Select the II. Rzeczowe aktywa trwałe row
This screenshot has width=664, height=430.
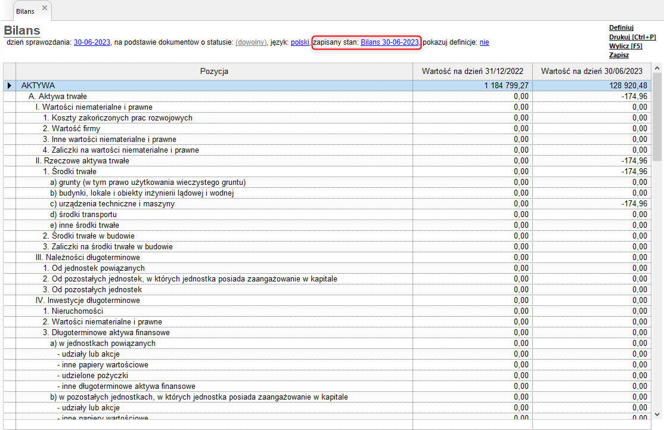[82, 161]
